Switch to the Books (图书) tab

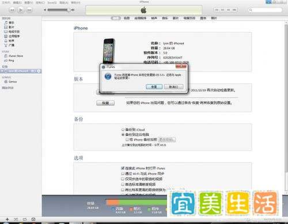click(x=203, y=18)
